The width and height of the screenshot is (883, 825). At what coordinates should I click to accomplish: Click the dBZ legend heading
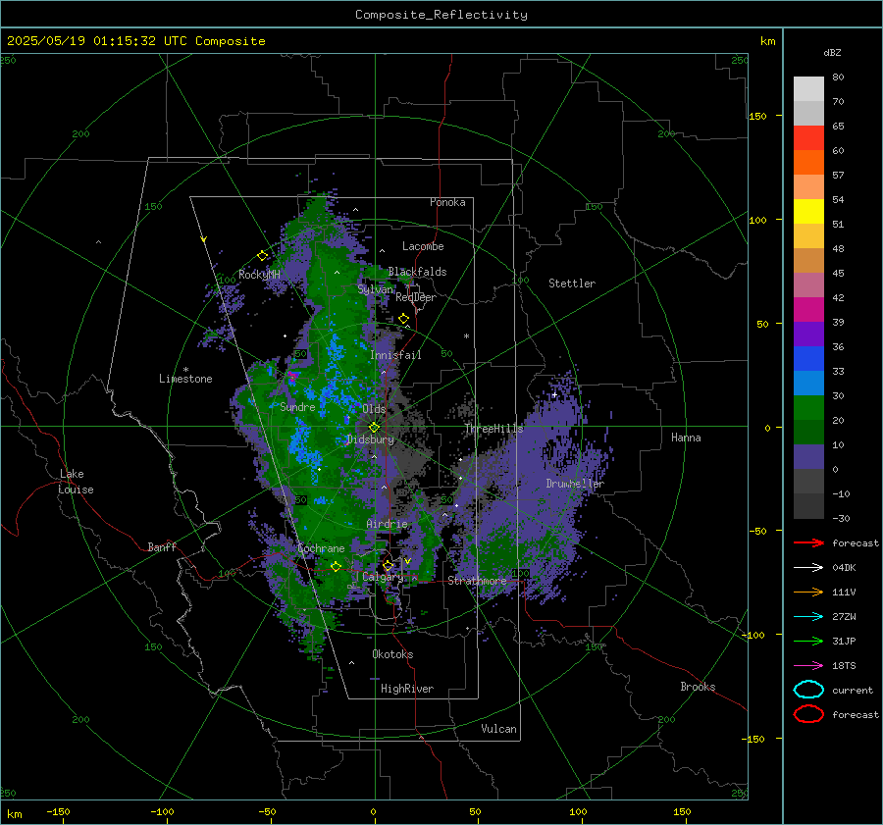[832, 52]
